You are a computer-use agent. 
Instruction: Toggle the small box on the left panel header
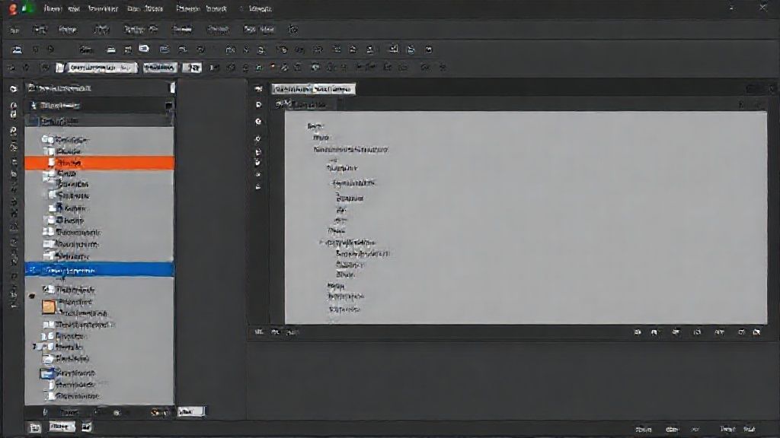pos(172,88)
